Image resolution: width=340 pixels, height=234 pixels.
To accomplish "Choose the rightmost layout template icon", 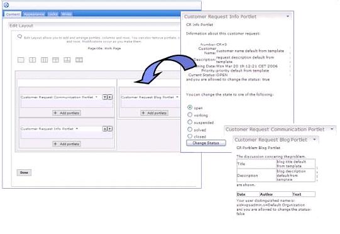I will point(79,60).
